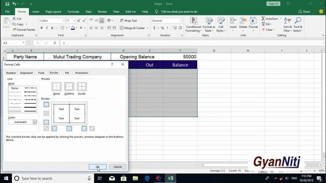The height and width of the screenshot is (183, 326).
Task: Click the Copy icon in Clipboard group
Action: click(14, 24)
